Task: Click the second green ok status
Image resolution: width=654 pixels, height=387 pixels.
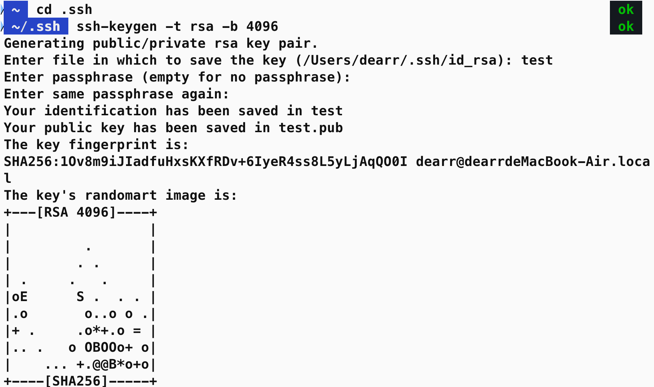Action: pos(626,26)
